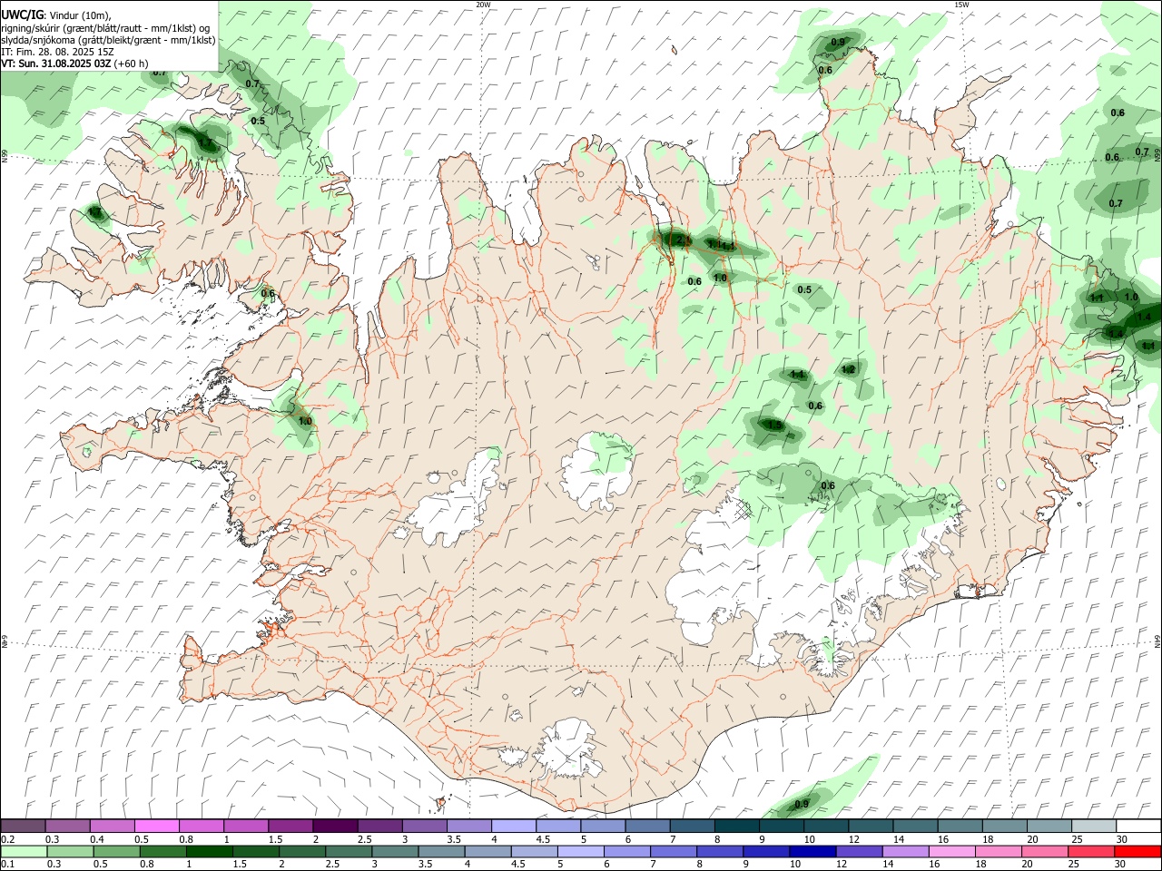
Task: Pick the deep navy rain-legend swatch starting at 10
Action: [x=811, y=851]
